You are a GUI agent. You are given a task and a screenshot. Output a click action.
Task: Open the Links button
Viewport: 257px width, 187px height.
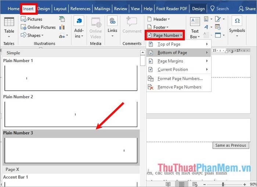pyautogui.click(x=112, y=27)
